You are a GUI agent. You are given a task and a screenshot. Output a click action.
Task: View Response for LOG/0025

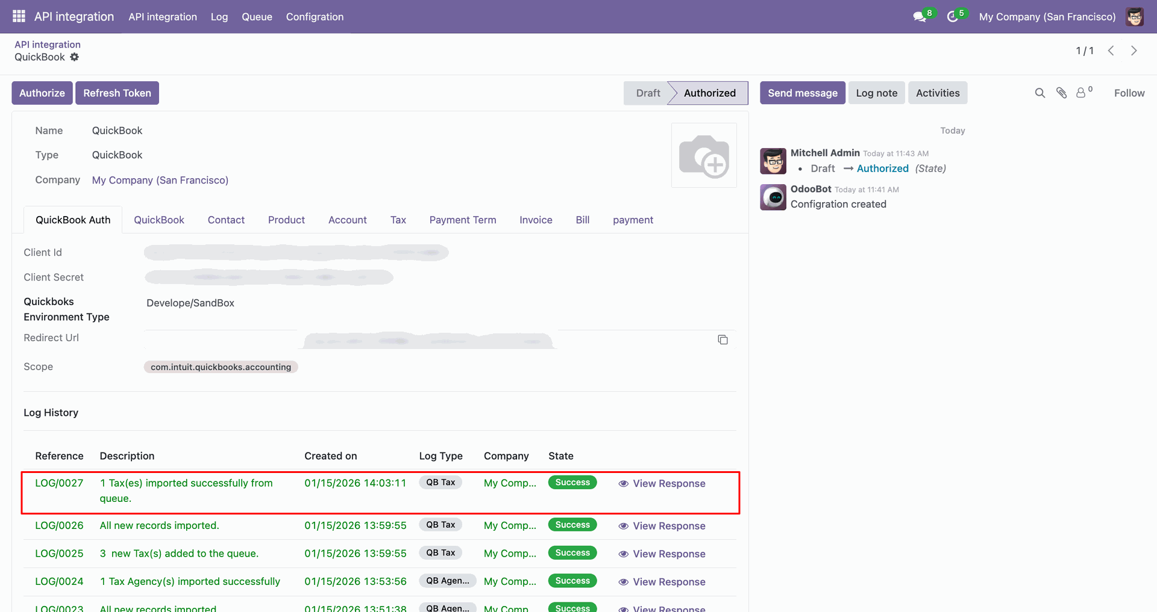coord(662,554)
